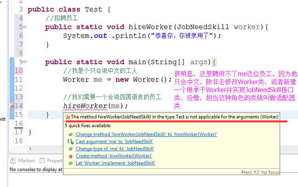Click 'No consoles to display' text in console

36,169
